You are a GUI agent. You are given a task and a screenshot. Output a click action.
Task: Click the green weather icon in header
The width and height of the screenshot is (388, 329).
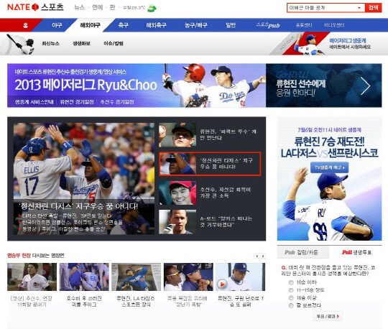pos(152,8)
